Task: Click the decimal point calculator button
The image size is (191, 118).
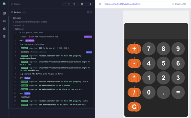Action: pyautogui.click(x=163, y=92)
